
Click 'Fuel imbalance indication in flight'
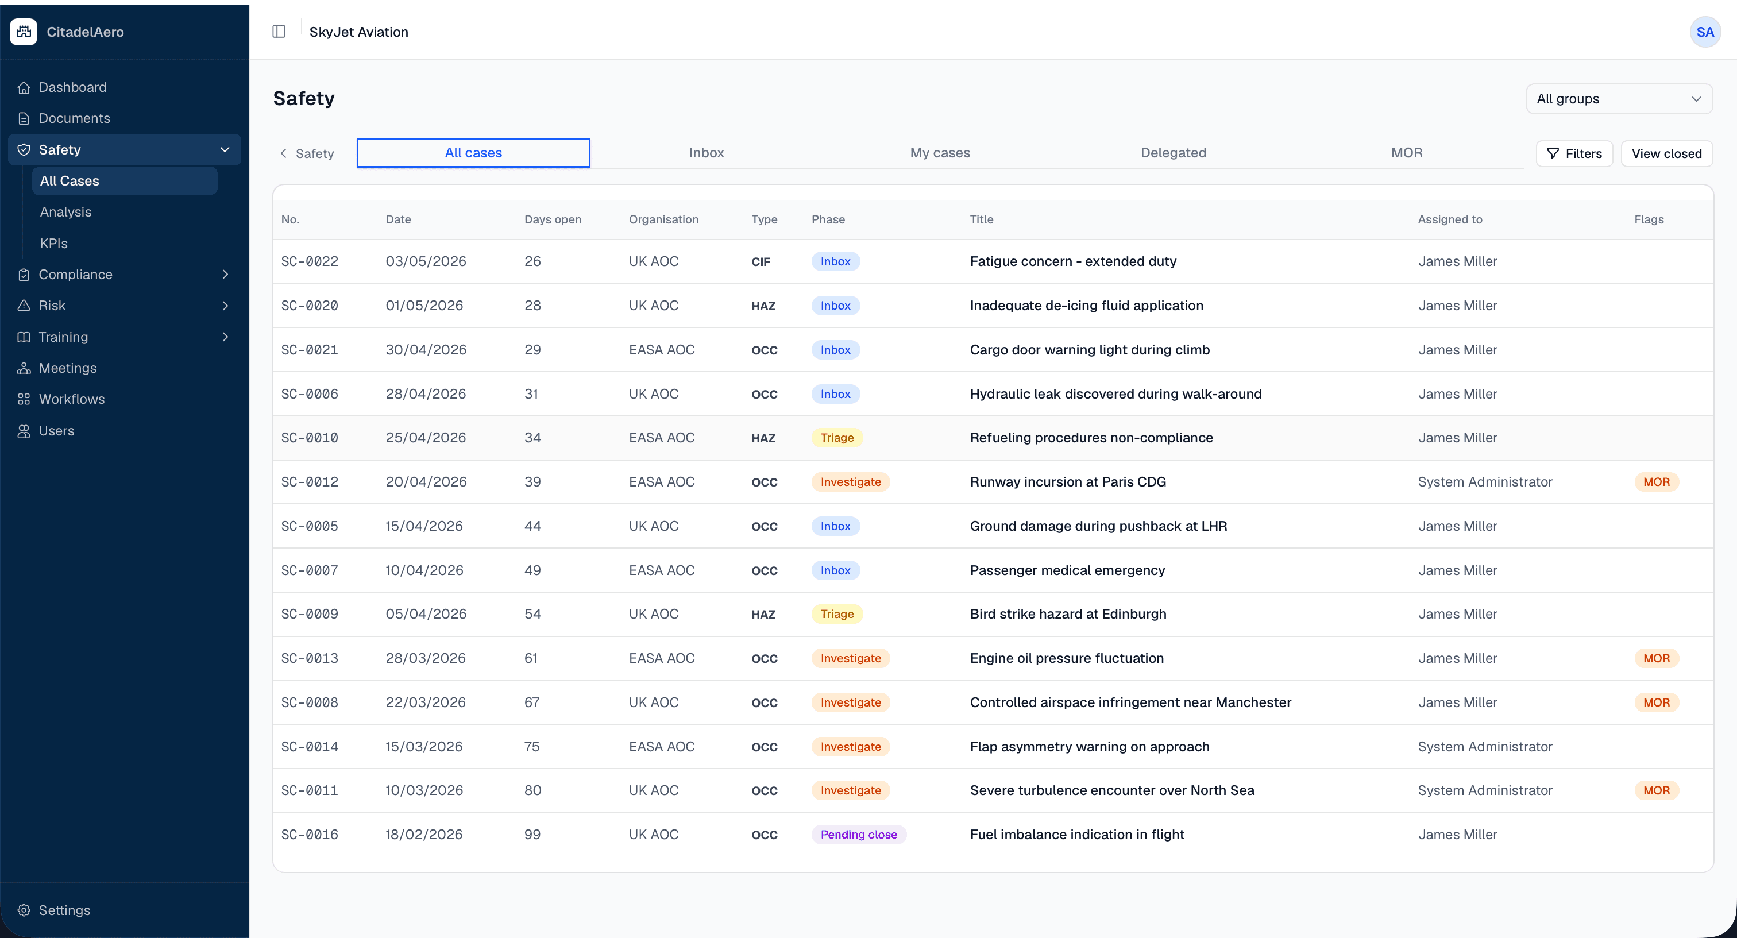click(x=1077, y=835)
